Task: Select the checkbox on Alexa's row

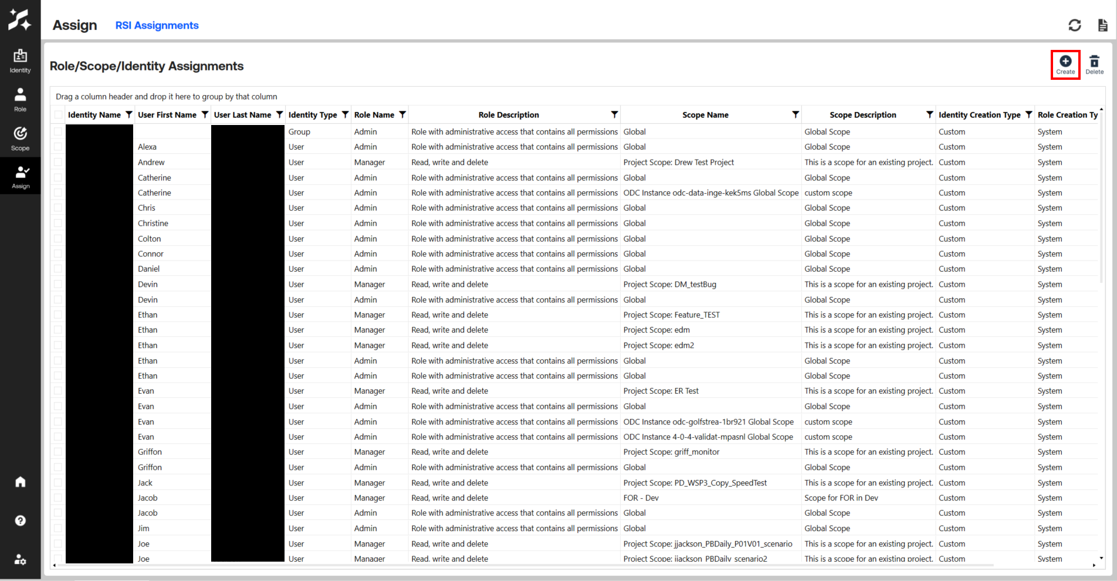Action: 58,147
